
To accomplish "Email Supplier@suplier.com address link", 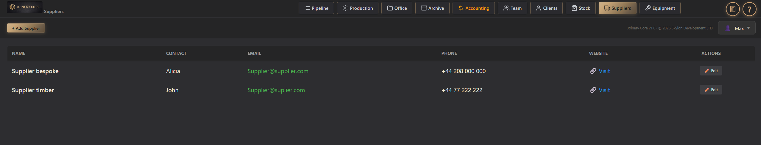I will pyautogui.click(x=276, y=90).
